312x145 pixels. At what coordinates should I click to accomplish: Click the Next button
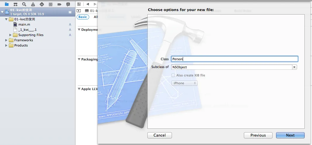(290, 135)
